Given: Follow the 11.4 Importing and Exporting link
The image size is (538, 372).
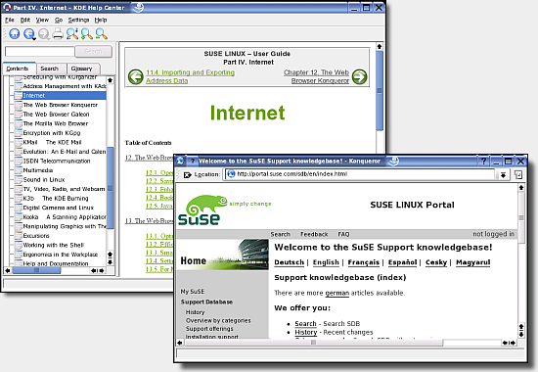Looking at the screenshot, I should click(190, 76).
